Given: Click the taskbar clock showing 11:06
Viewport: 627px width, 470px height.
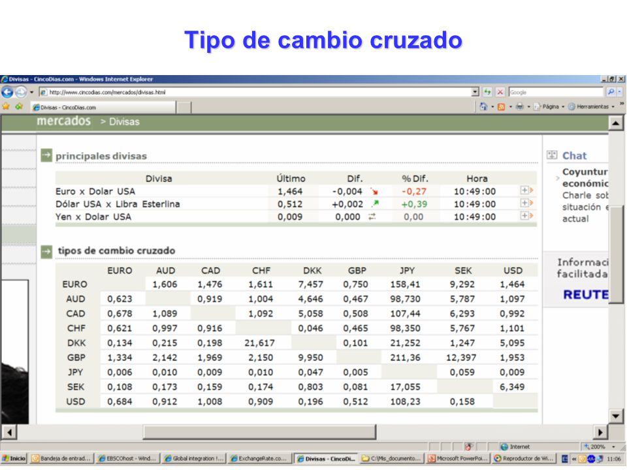Looking at the screenshot, I should point(614,459).
